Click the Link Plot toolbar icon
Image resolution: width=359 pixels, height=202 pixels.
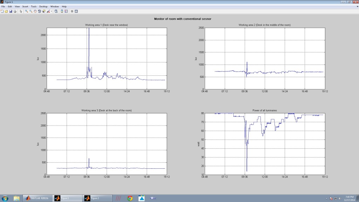(56, 11)
